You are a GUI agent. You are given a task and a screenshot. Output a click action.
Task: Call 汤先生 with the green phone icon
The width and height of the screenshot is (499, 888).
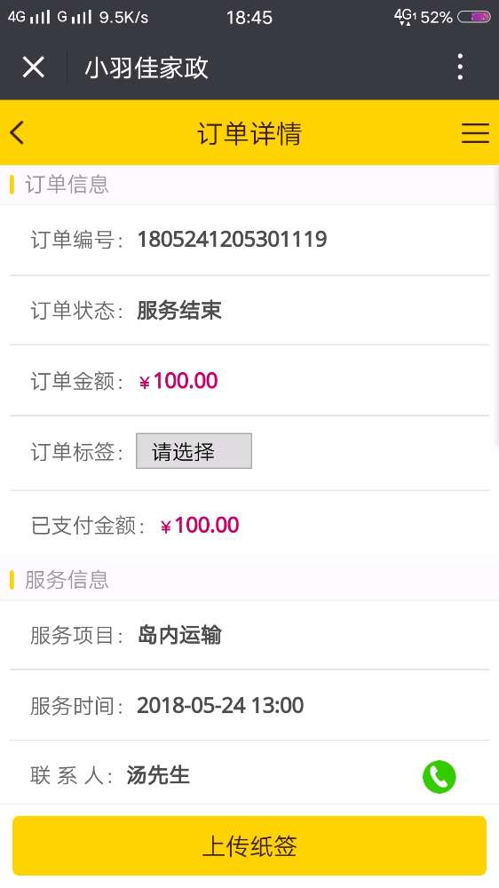[x=439, y=776]
